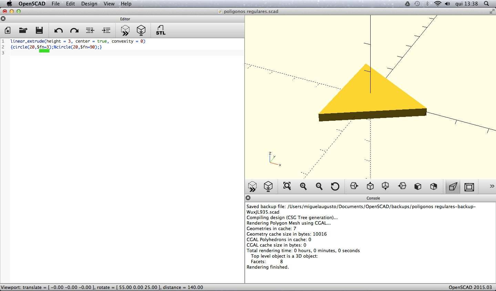Undo the last edit

pos(58,30)
